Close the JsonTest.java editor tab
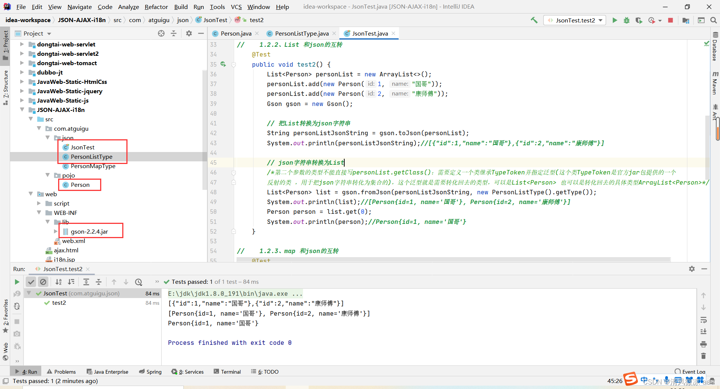The width and height of the screenshot is (720, 389). [393, 34]
